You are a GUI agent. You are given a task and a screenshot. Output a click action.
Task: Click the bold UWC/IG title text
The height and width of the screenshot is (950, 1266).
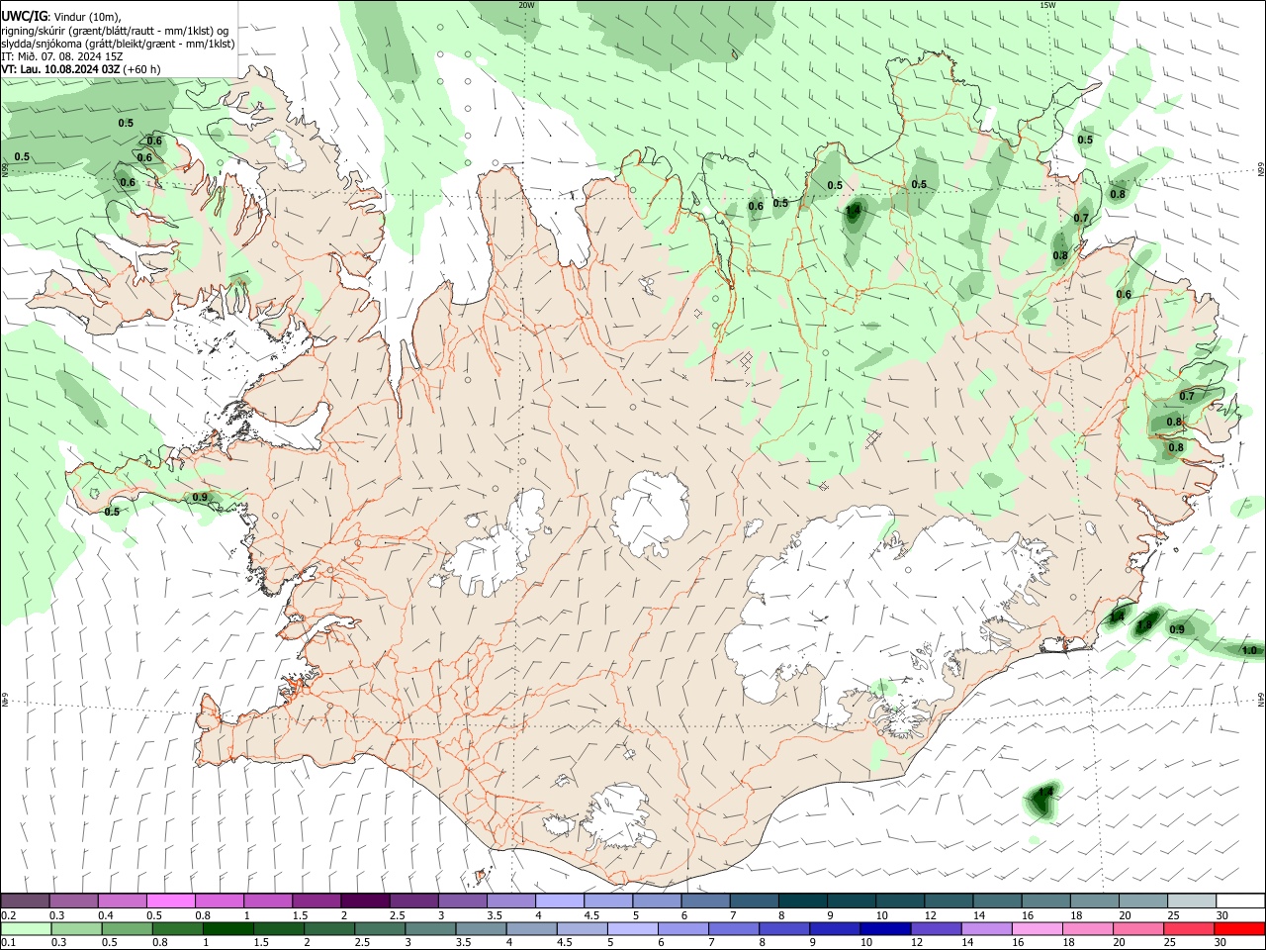coord(24,17)
